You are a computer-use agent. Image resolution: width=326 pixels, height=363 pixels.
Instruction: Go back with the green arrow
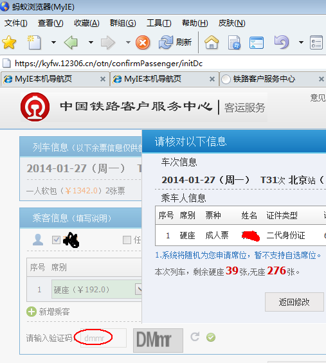tap(71, 42)
